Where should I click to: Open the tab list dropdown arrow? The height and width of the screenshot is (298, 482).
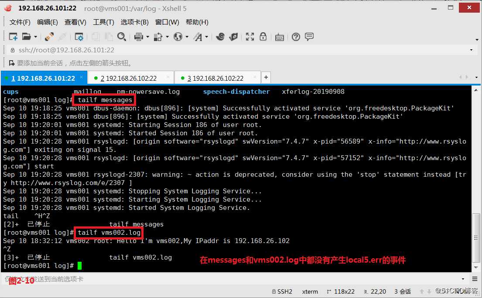tap(476, 78)
